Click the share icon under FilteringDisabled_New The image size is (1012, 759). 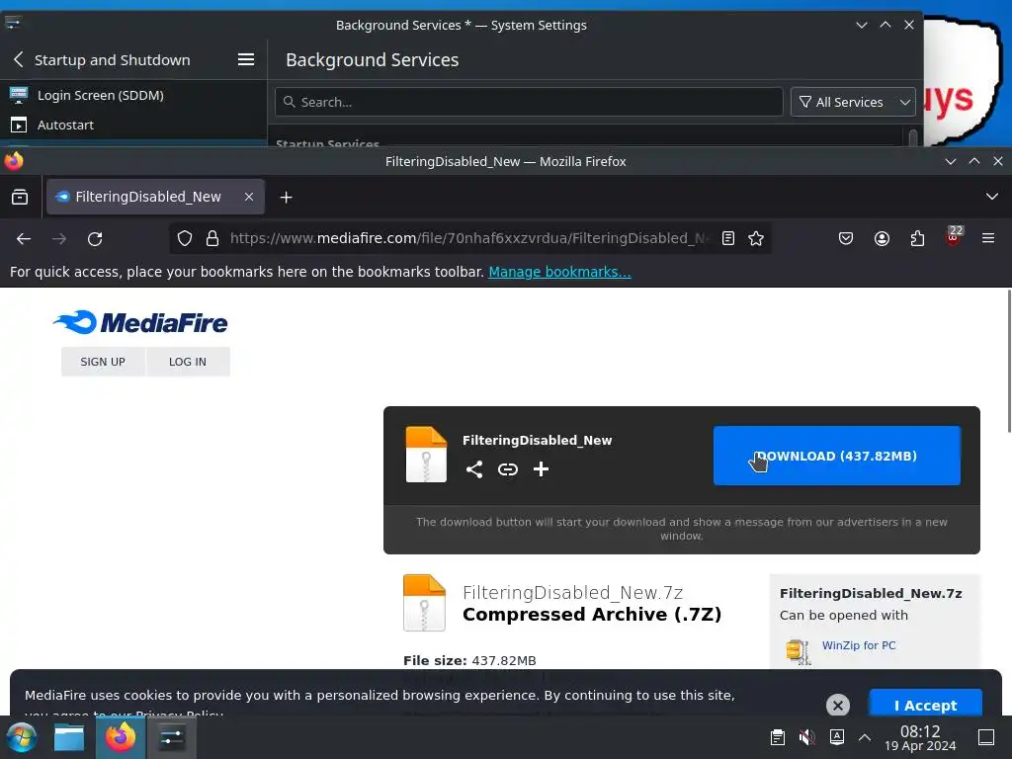pyautogui.click(x=474, y=469)
